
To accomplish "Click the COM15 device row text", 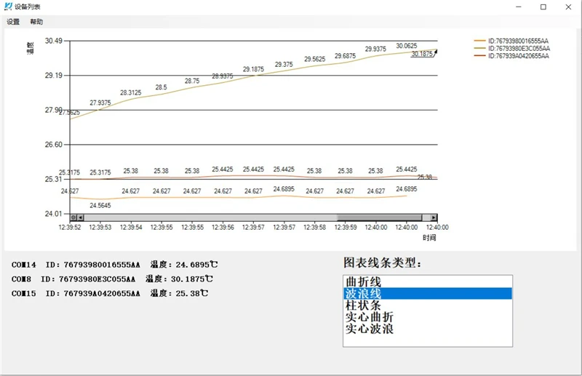I will [x=110, y=293].
